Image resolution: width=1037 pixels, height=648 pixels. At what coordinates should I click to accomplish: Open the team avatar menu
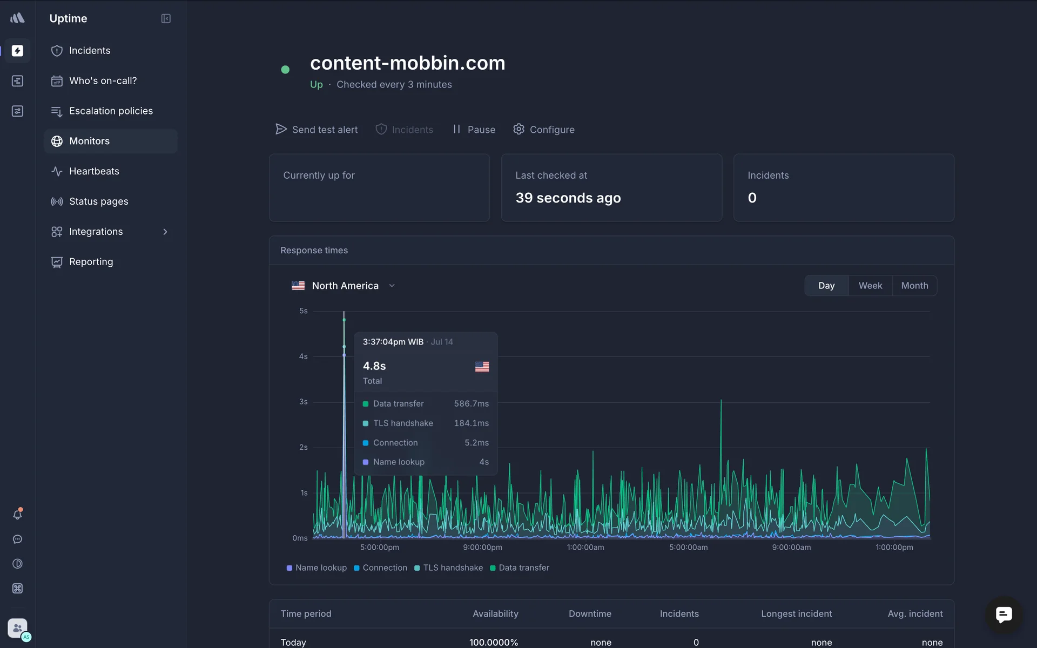coord(18,628)
